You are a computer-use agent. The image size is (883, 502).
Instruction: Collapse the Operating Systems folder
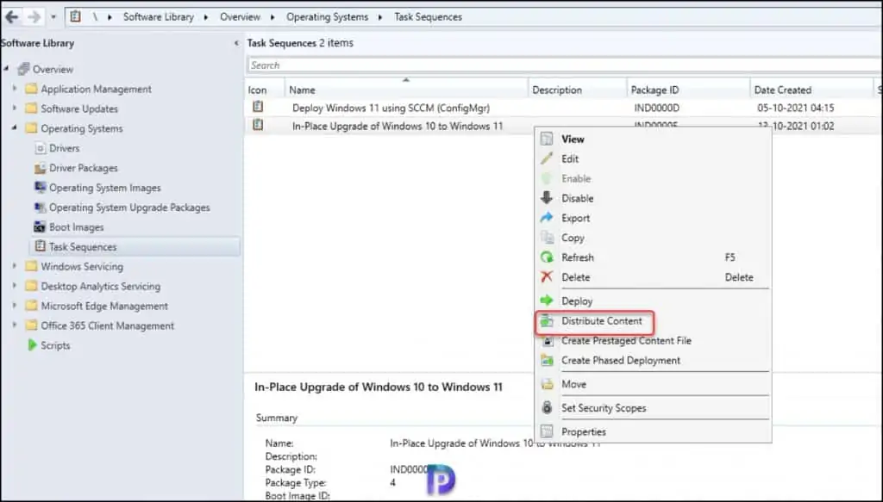[15, 127]
